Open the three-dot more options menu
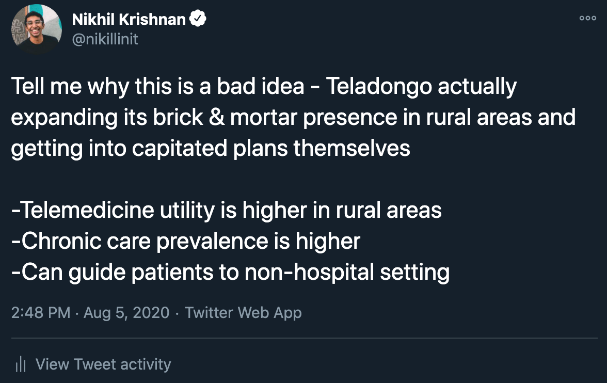 pos(587,18)
